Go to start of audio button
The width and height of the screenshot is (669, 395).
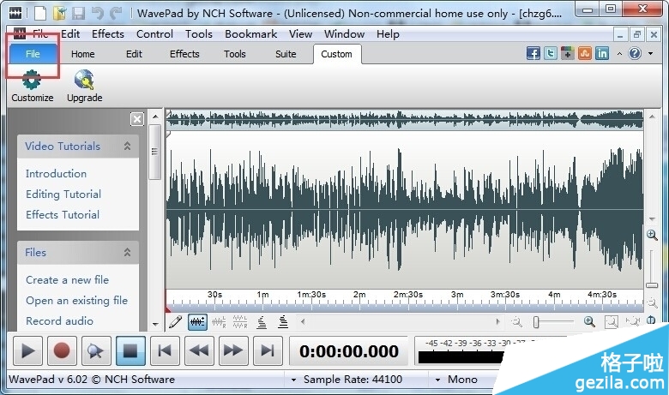click(165, 350)
